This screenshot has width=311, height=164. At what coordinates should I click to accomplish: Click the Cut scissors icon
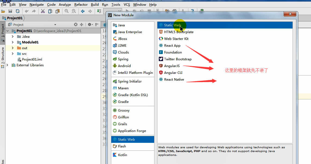click(43, 11)
